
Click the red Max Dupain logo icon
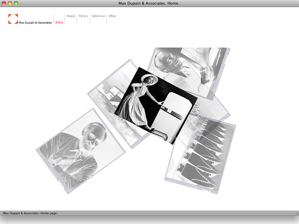point(13,19)
